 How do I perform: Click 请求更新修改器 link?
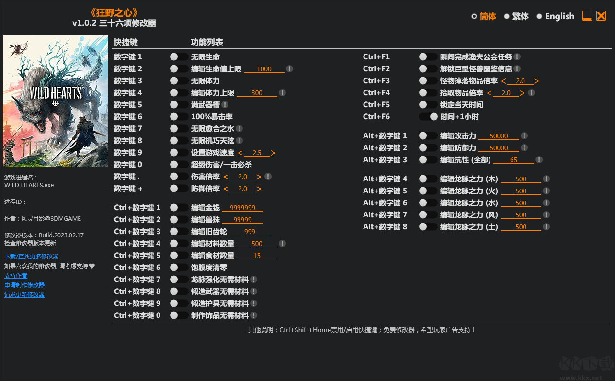point(24,295)
